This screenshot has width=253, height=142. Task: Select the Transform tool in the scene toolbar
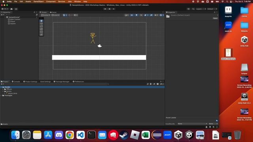[41, 35]
